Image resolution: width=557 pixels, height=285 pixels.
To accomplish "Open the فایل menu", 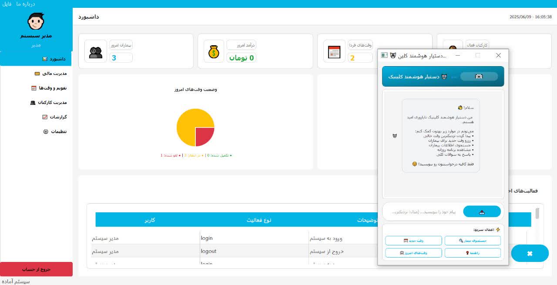I will pyautogui.click(x=7, y=3).
